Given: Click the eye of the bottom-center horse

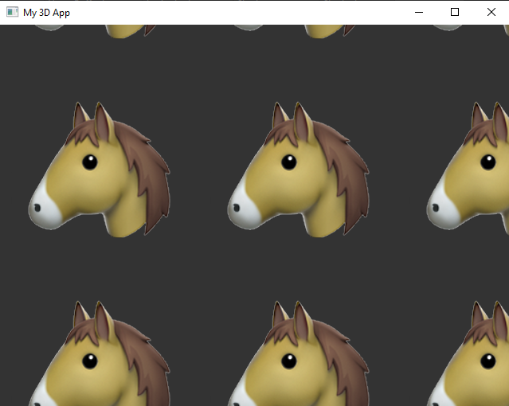Looking at the screenshot, I should click(x=288, y=361).
